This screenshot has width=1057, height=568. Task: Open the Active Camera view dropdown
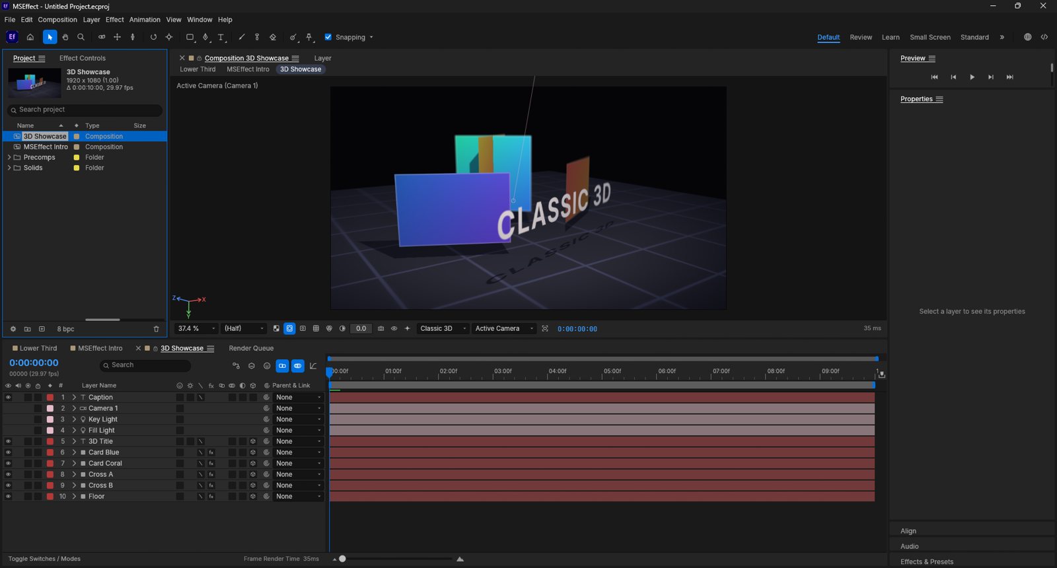point(503,328)
